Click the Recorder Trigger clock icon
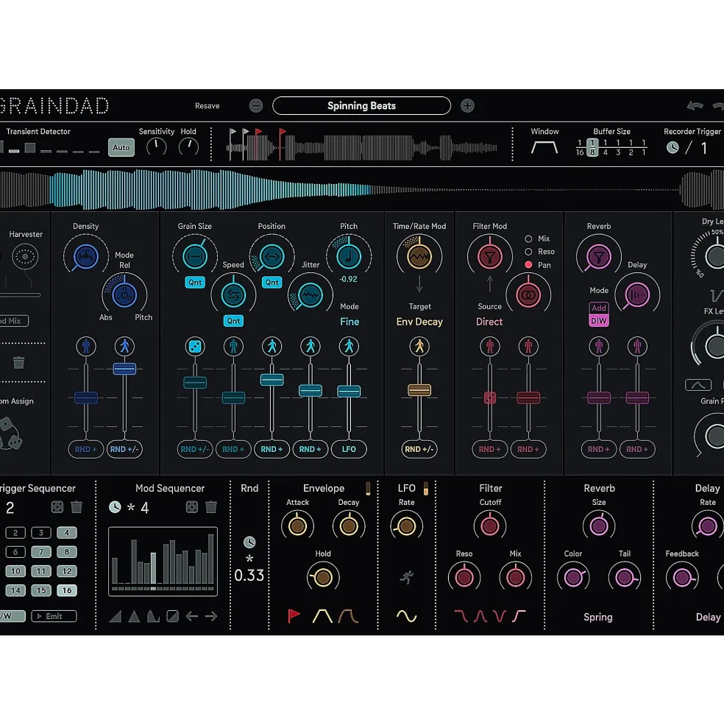The image size is (724, 725). coord(672,147)
